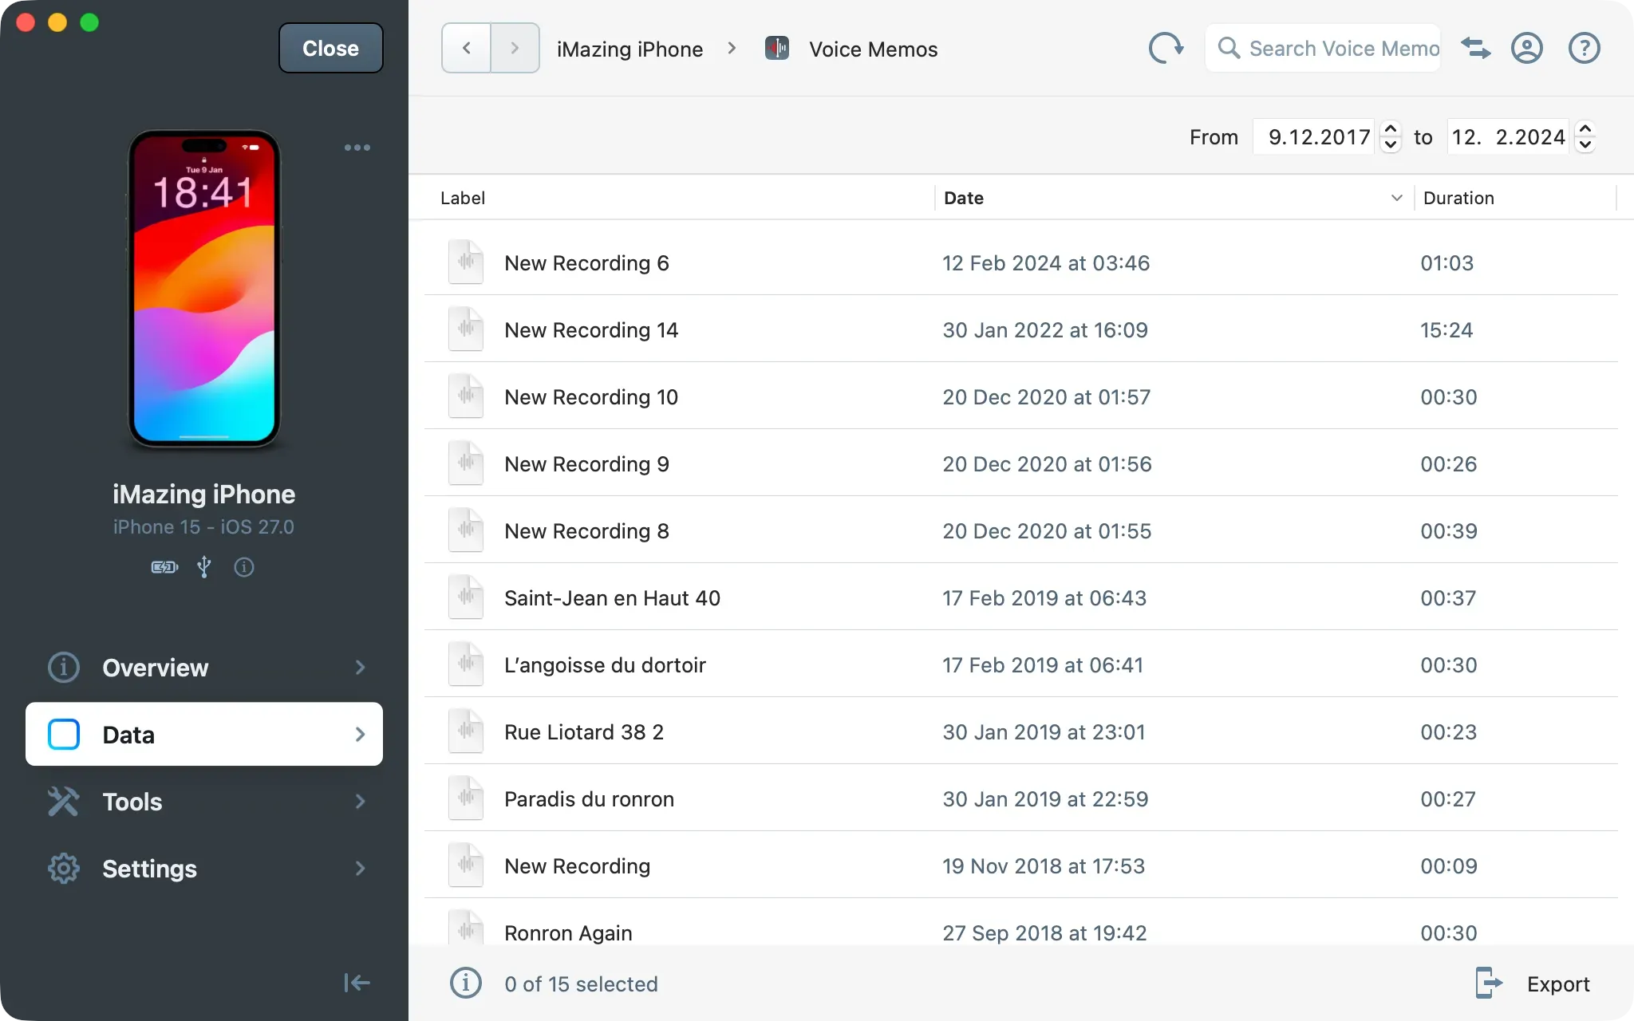
Task: Expand the Overview section chevron
Action: 360,667
